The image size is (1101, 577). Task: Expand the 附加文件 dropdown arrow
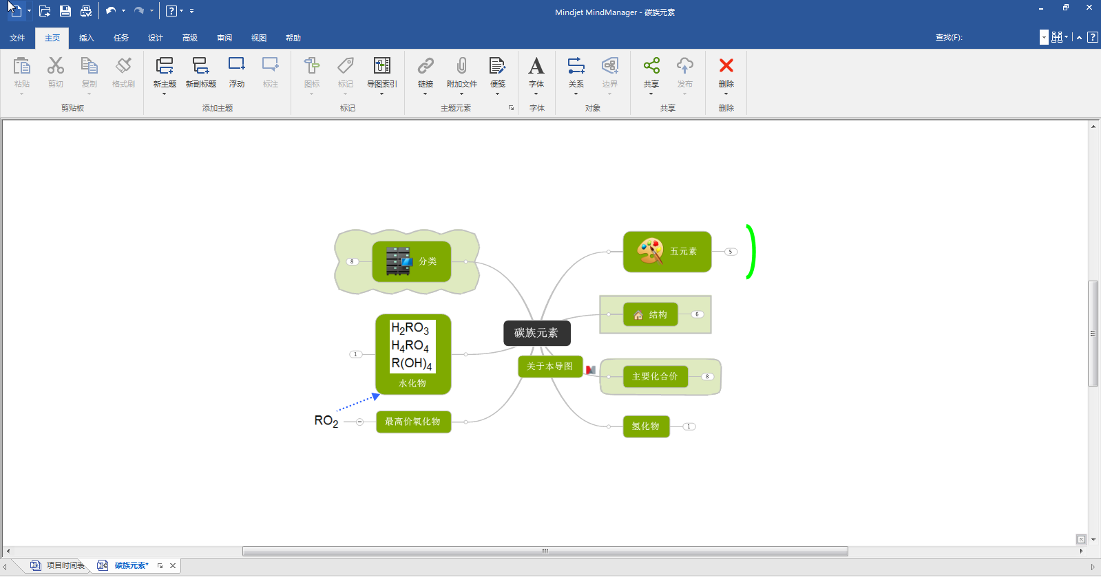coord(461,94)
